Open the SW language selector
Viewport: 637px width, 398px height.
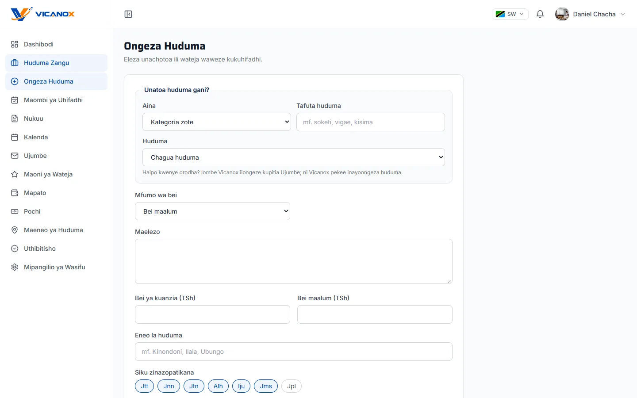tap(510, 14)
